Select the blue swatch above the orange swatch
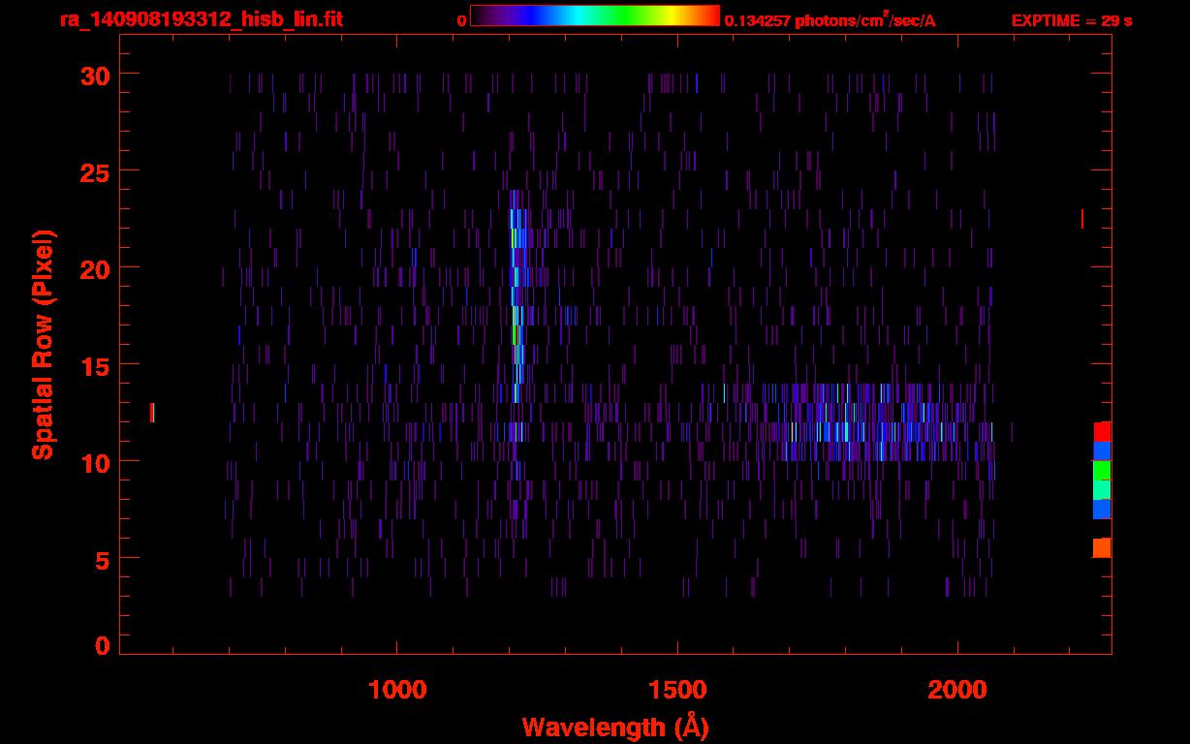 coord(1102,509)
